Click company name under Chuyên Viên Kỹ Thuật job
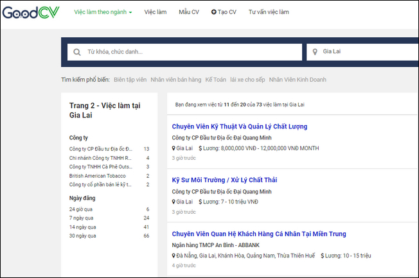Image resolution: width=419 pixels, height=278 pixels. point(222,138)
